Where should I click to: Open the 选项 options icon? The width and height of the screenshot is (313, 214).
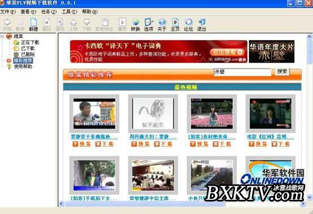(149, 25)
